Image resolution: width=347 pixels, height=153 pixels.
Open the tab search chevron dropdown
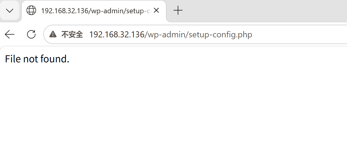[10, 11]
